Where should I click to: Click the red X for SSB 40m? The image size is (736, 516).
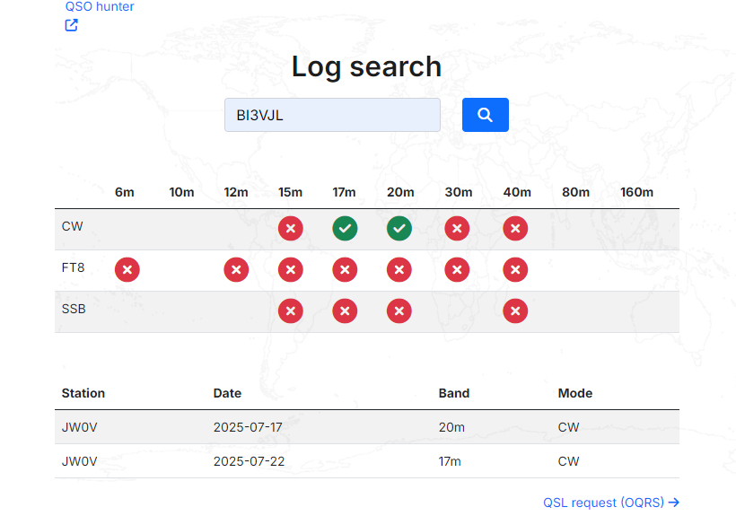[515, 311]
